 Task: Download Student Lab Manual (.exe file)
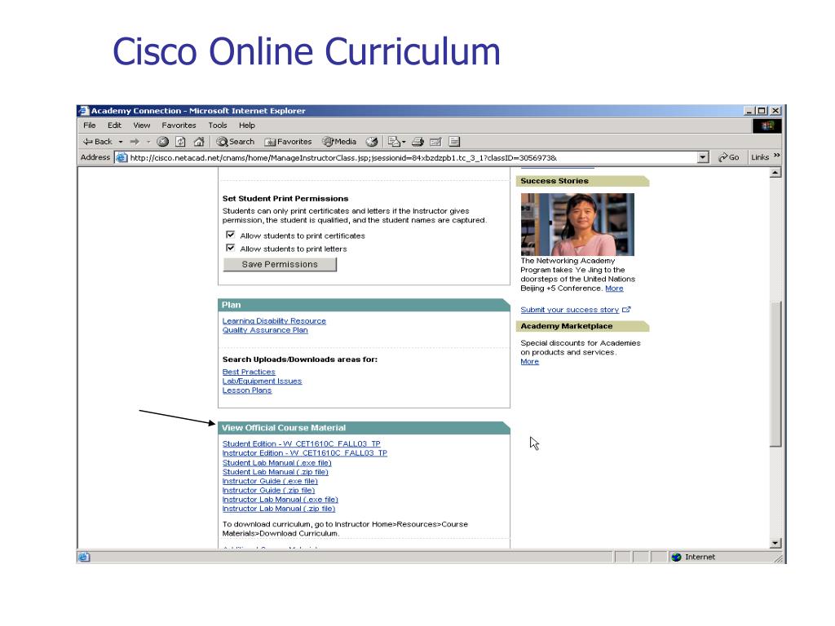(277, 463)
